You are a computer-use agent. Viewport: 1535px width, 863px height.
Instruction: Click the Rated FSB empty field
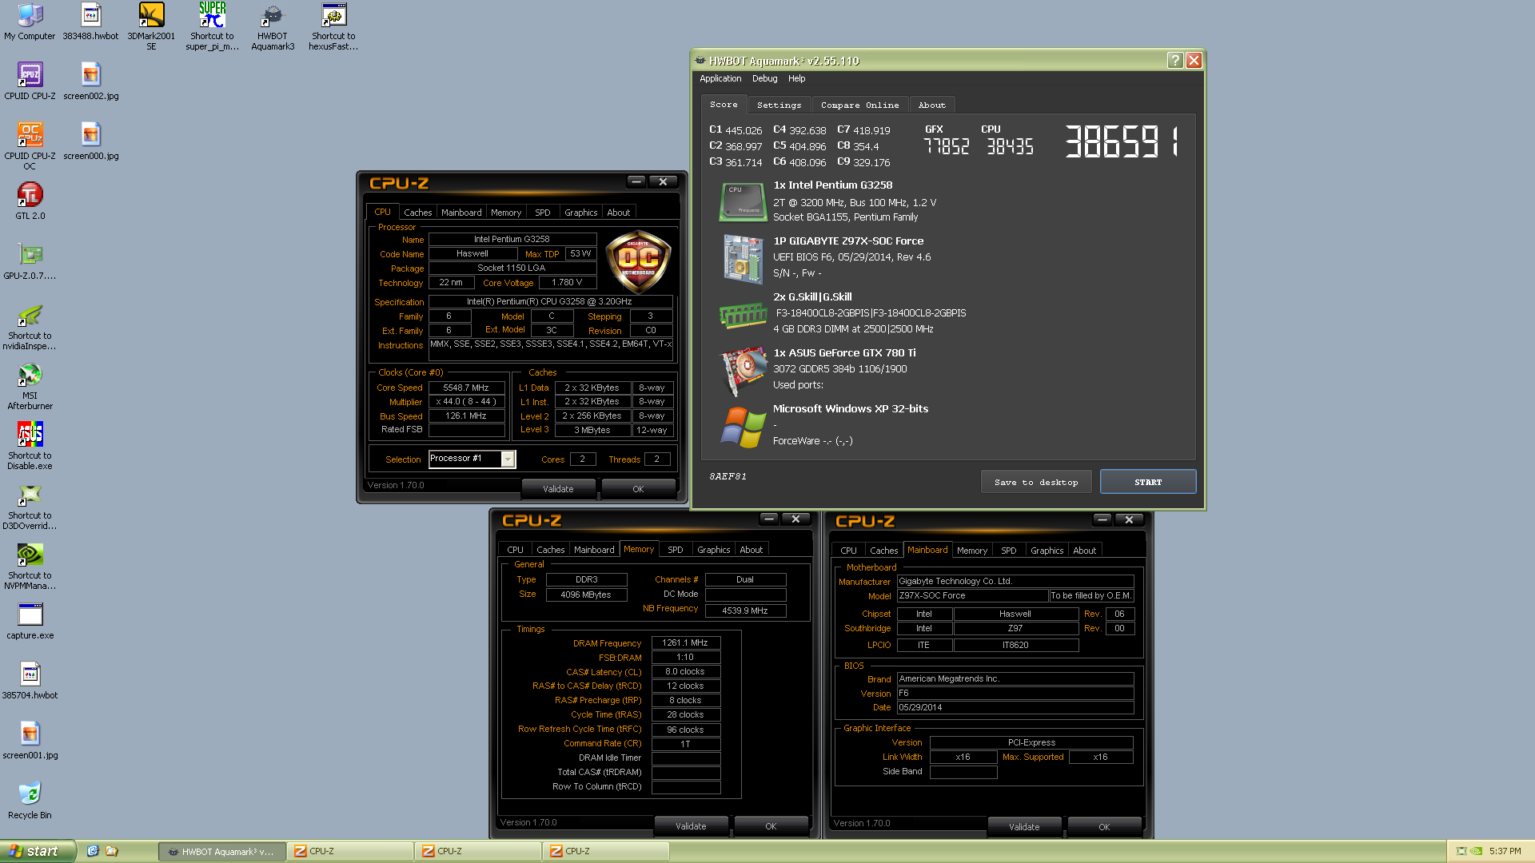point(467,430)
